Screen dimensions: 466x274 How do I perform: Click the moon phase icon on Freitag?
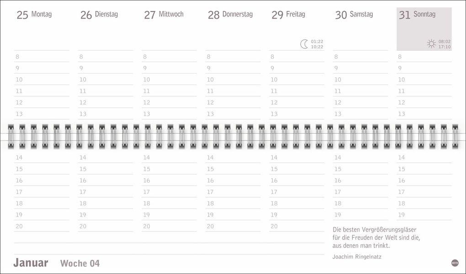304,44
